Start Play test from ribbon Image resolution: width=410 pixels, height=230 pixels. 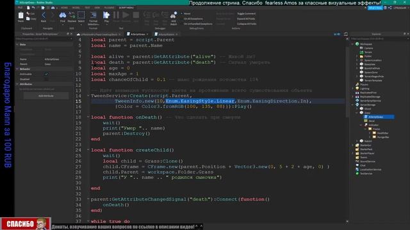coord(106,15)
